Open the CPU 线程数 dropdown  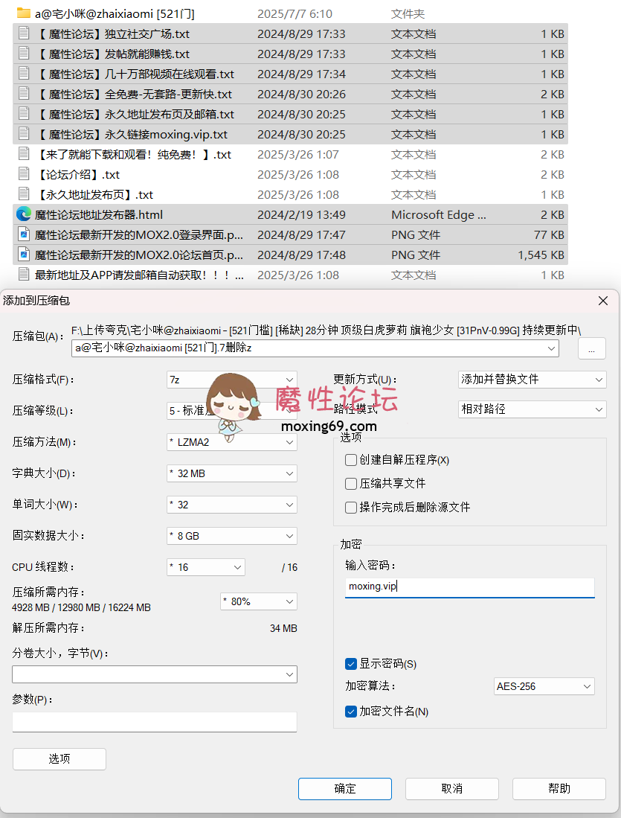coord(206,567)
